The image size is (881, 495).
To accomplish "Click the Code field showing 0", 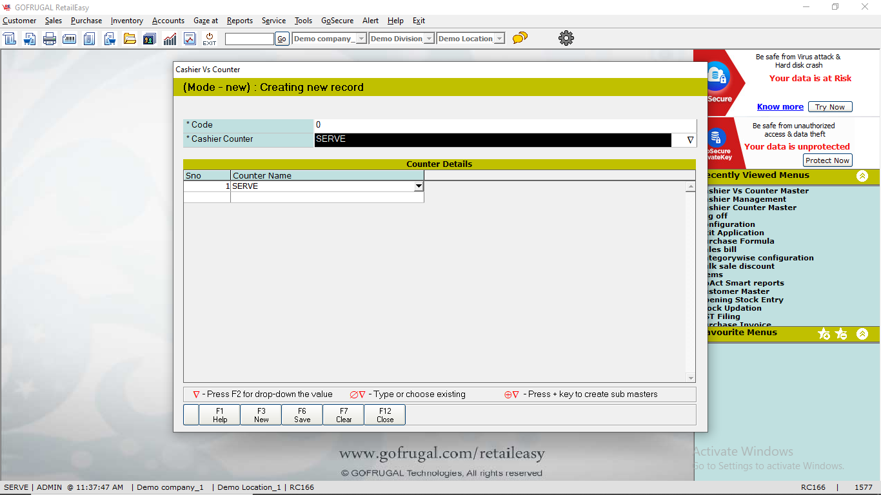I will coord(505,125).
